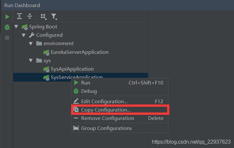The image size is (234, 148).
Task: Open the Group By grid dropdown
Action: 44,16
